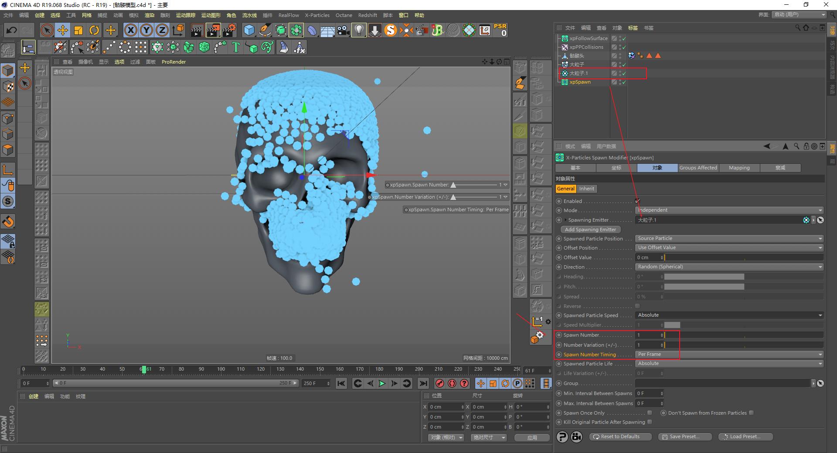
Task: Select the MoText tool icon
Action: [236, 47]
